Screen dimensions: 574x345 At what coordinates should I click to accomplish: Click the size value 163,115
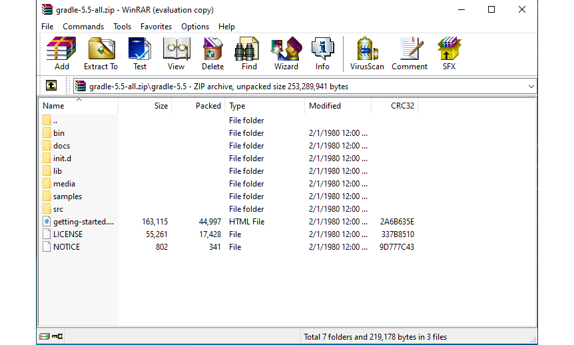[x=155, y=222]
